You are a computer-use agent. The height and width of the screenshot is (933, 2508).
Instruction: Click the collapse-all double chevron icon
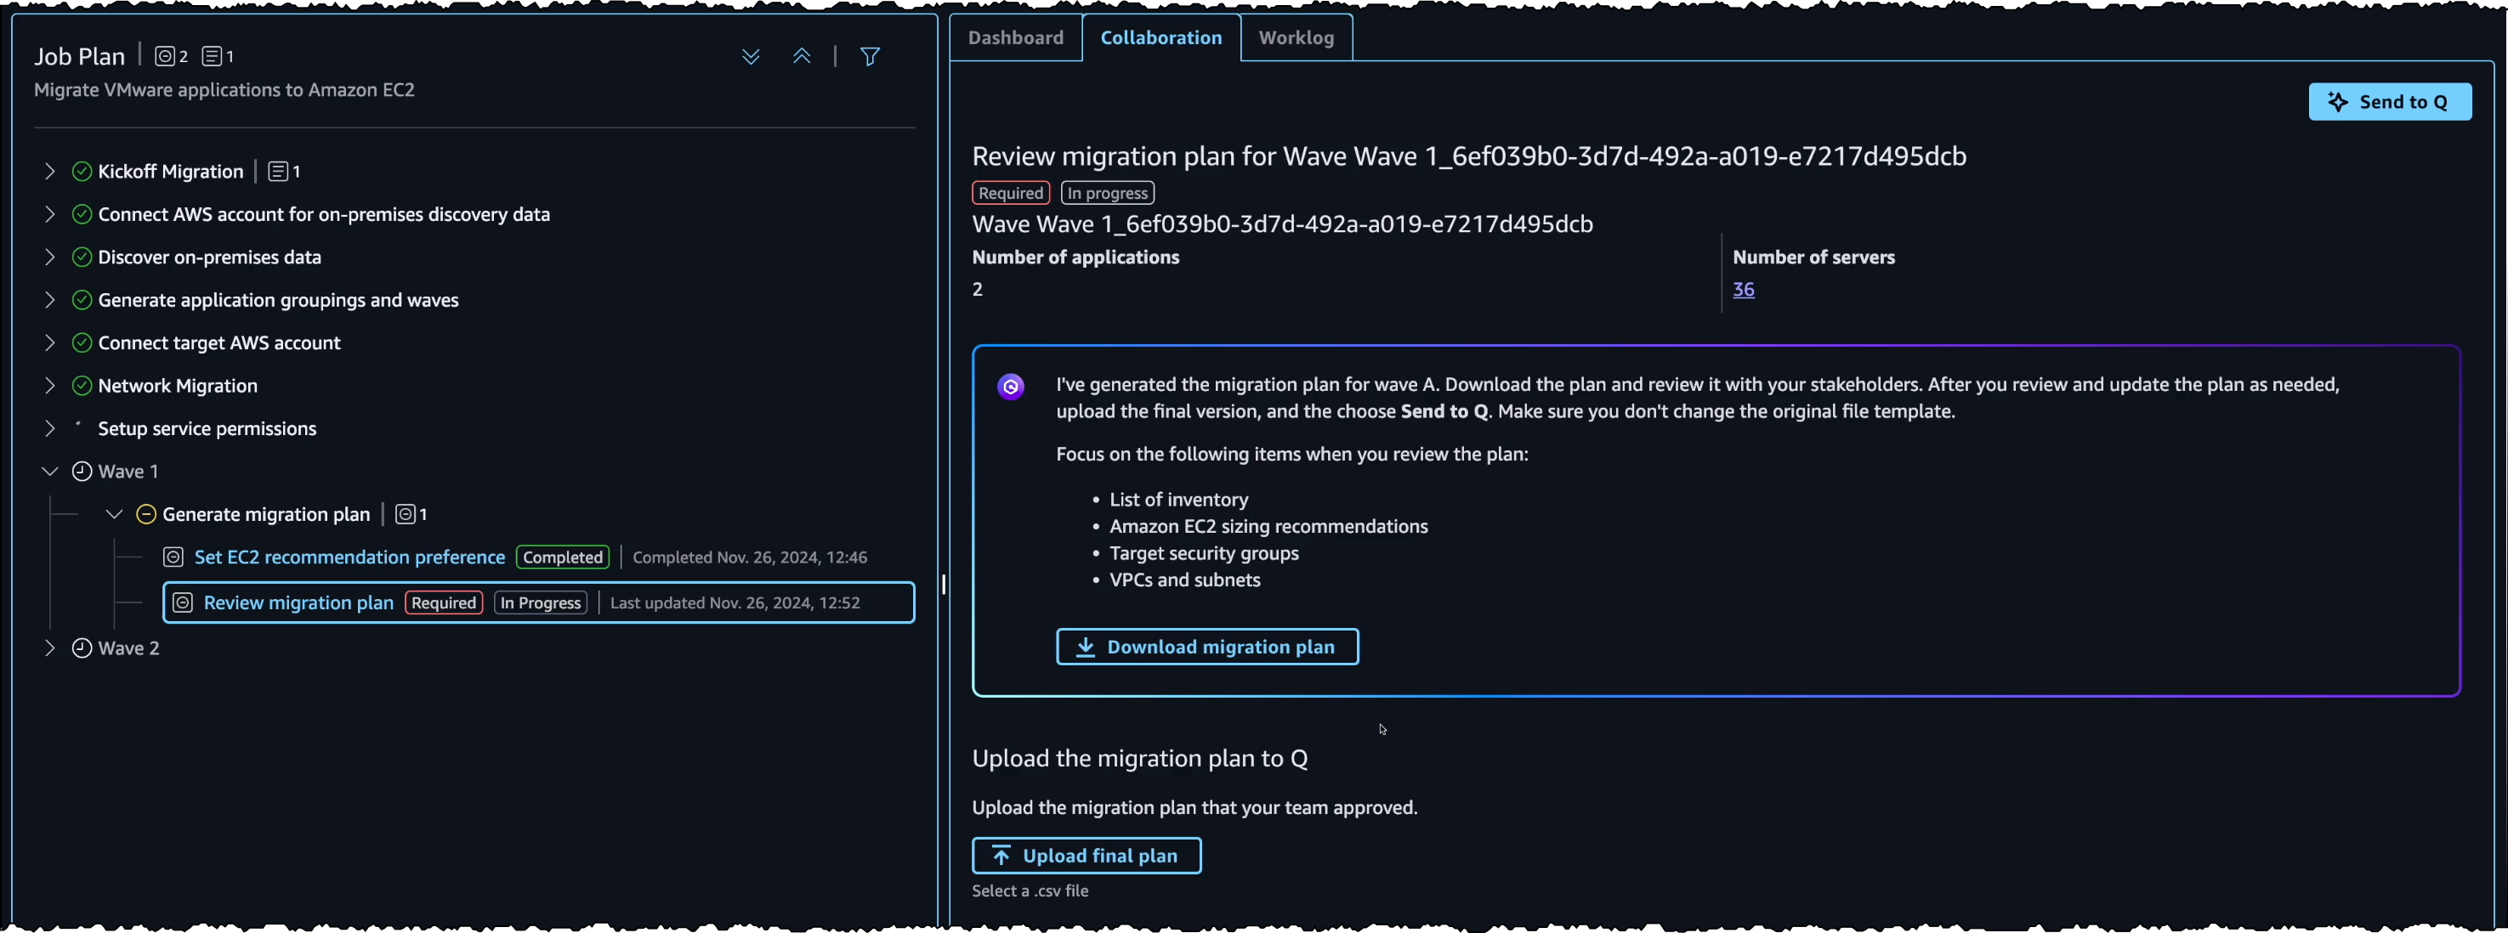801,56
